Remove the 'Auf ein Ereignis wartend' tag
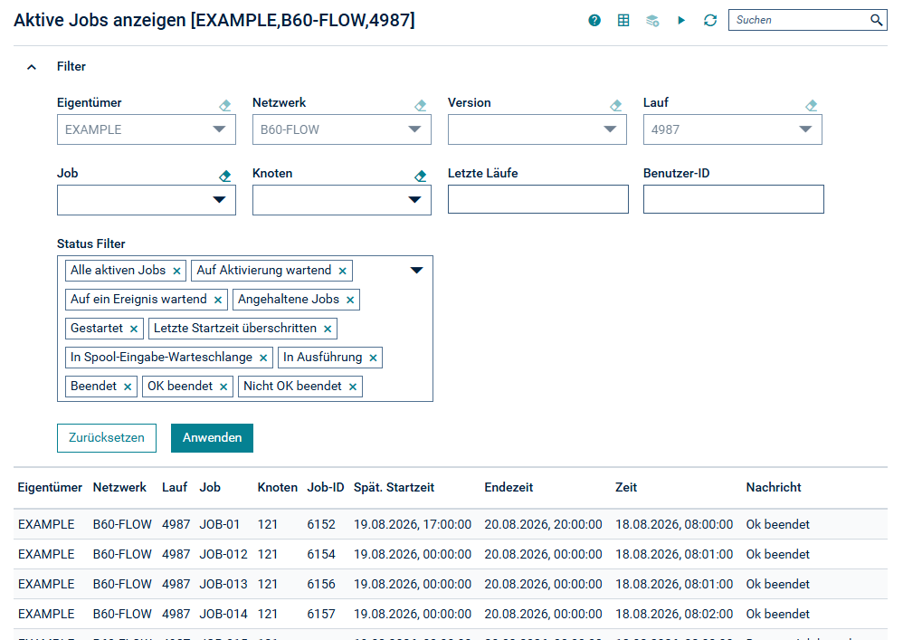Screen dimensions: 903x640 tap(218, 300)
